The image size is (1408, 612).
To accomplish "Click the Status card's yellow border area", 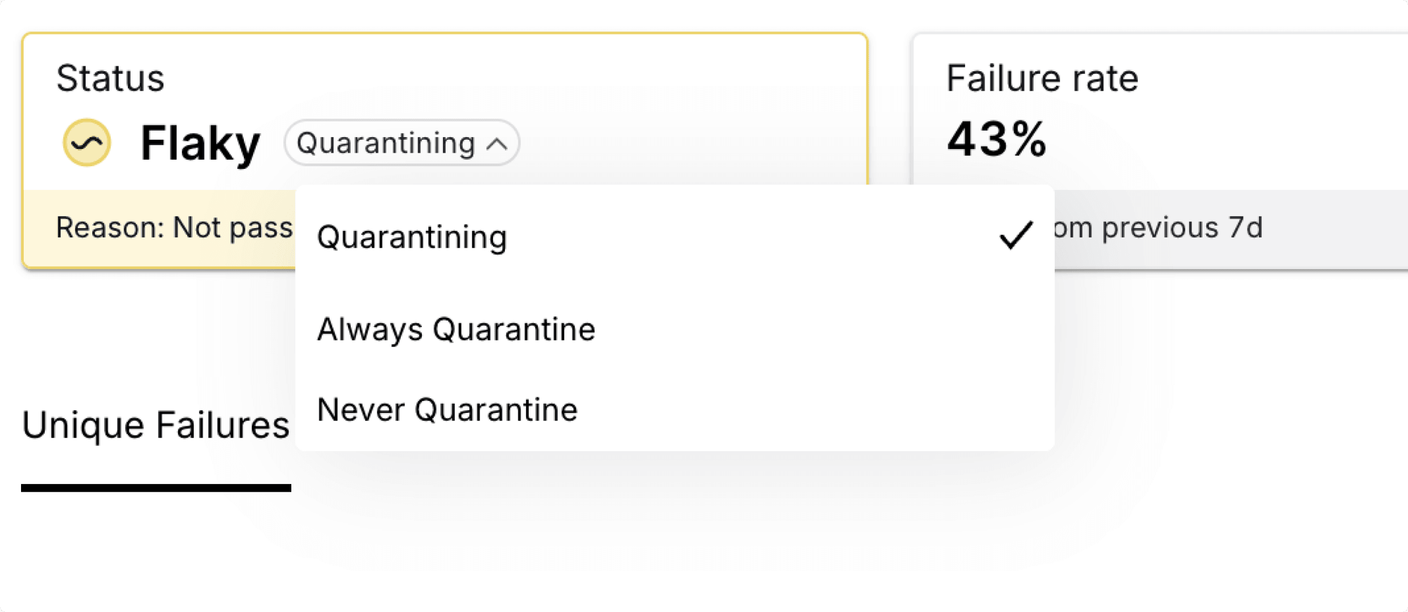I will click(445, 34).
